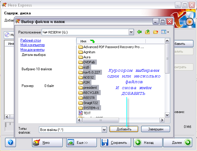Open Мой компьютер link

point(33,45)
